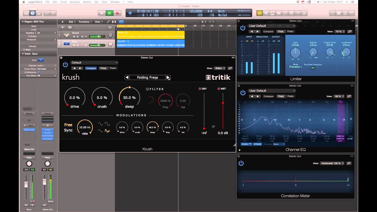Enable the count-in 1234 button

pyautogui.click(x=298, y=13)
